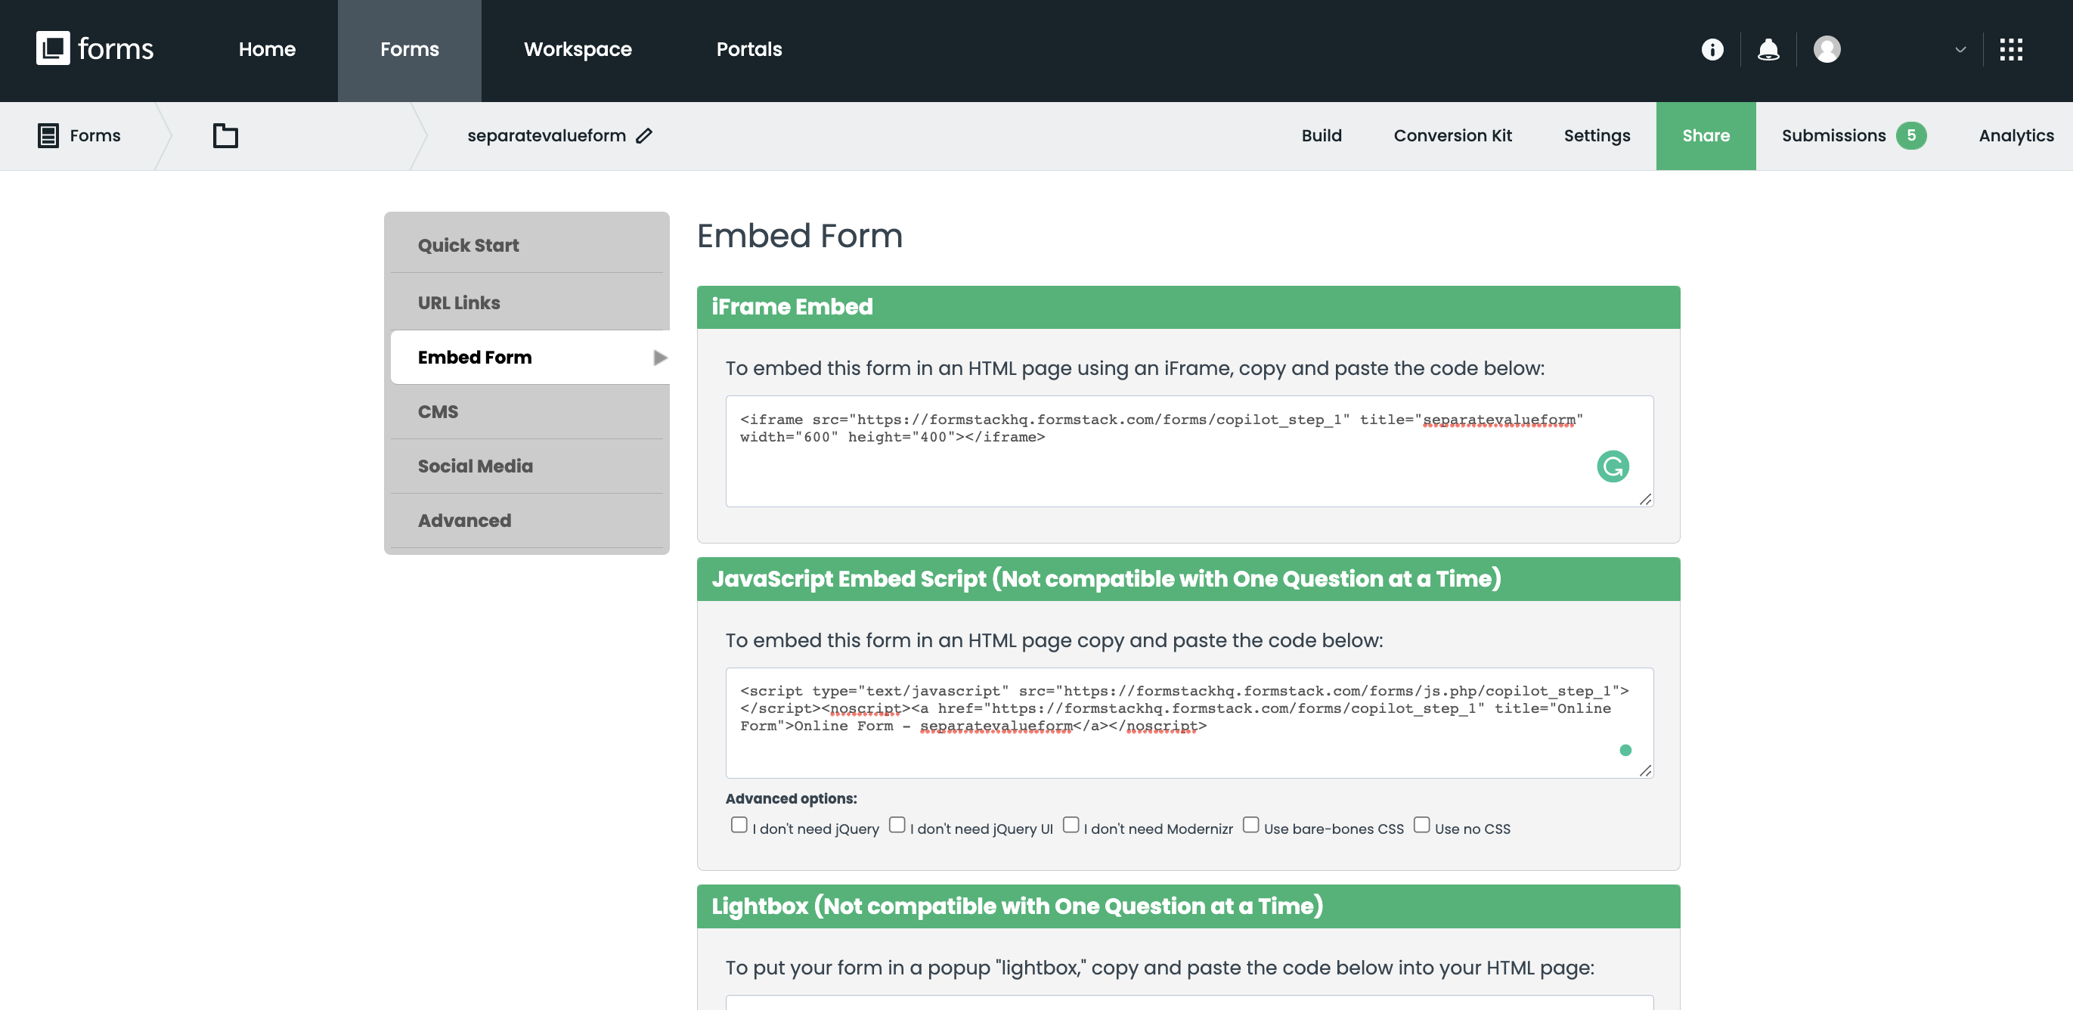The height and width of the screenshot is (1010, 2073).
Task: Click the iFrame textarea resize handle
Action: (1645, 500)
